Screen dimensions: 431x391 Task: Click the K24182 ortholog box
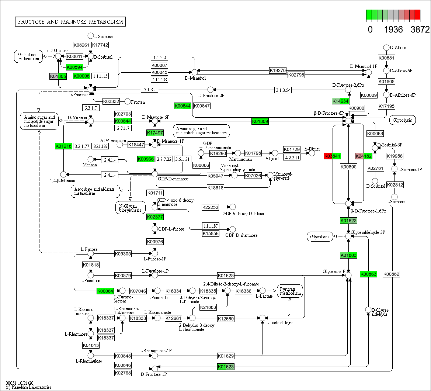pos(364,156)
